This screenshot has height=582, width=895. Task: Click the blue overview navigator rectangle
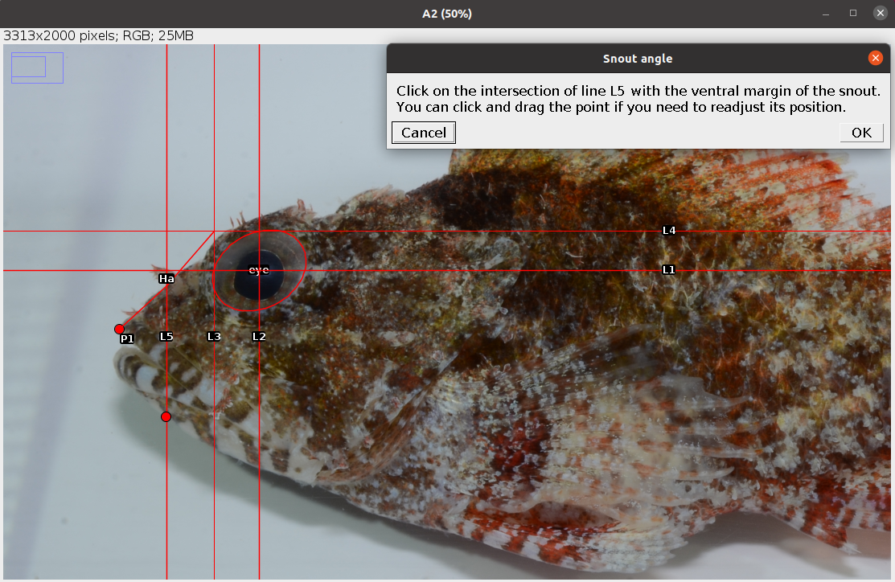[36, 68]
